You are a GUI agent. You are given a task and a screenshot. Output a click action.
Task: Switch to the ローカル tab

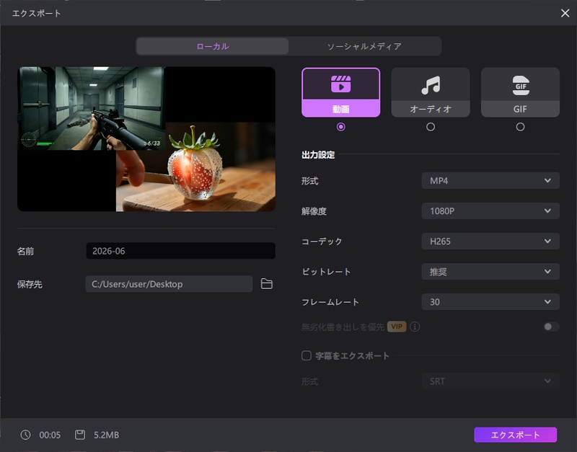[213, 46]
